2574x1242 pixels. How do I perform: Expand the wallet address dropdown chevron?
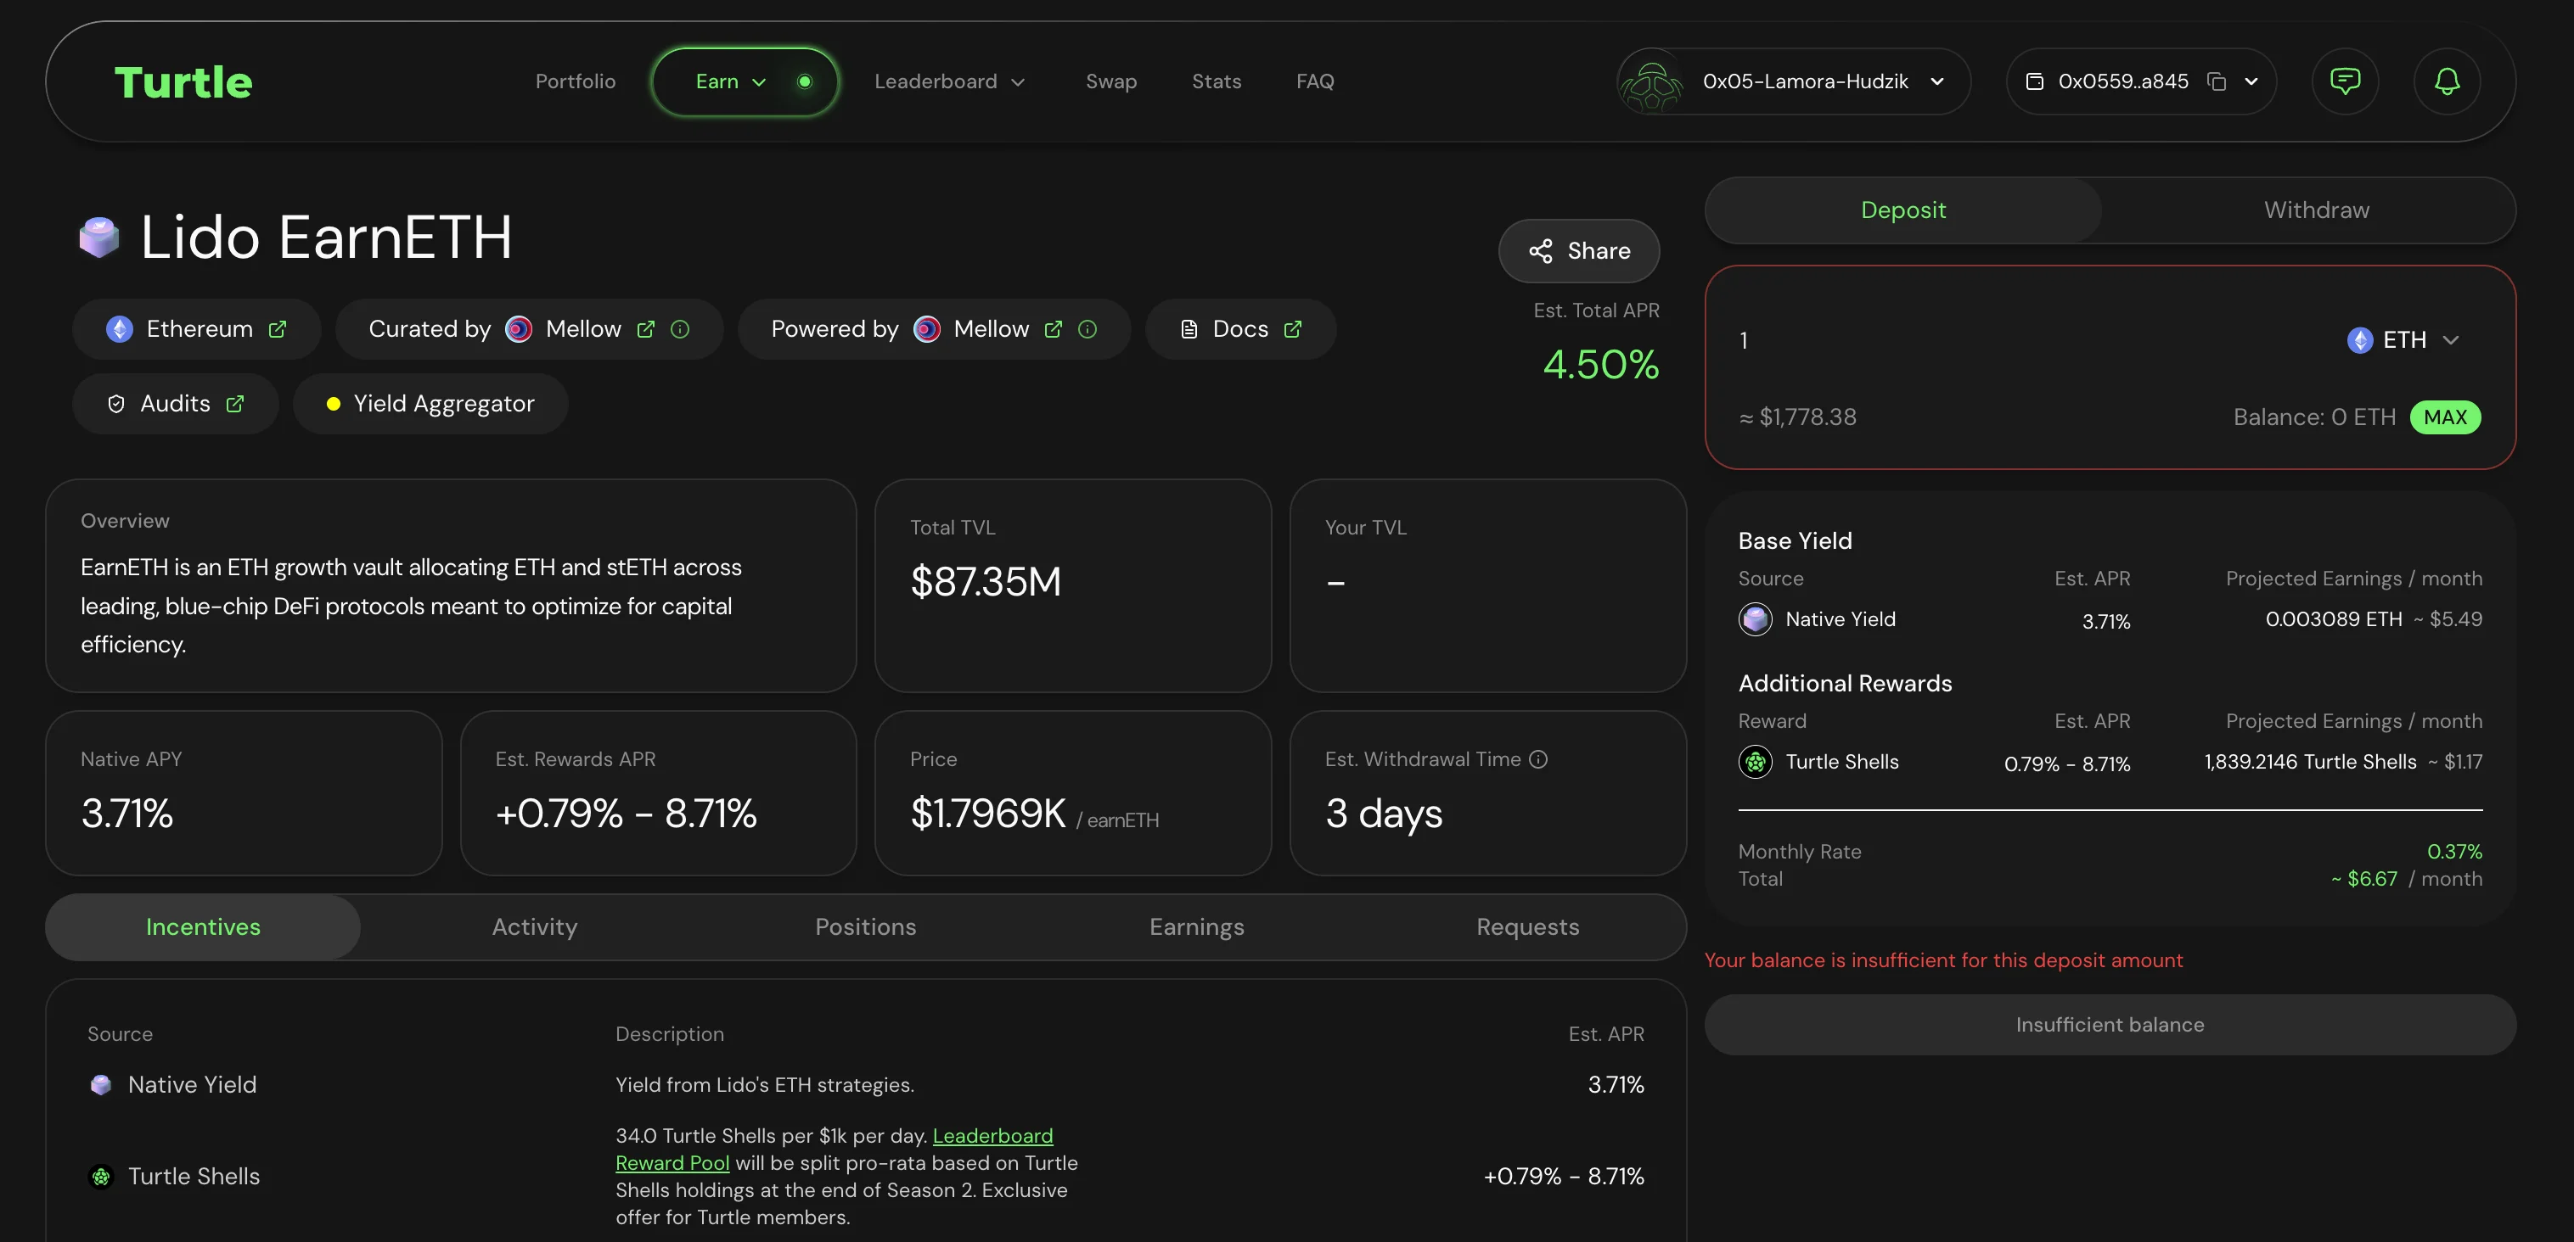click(2251, 82)
